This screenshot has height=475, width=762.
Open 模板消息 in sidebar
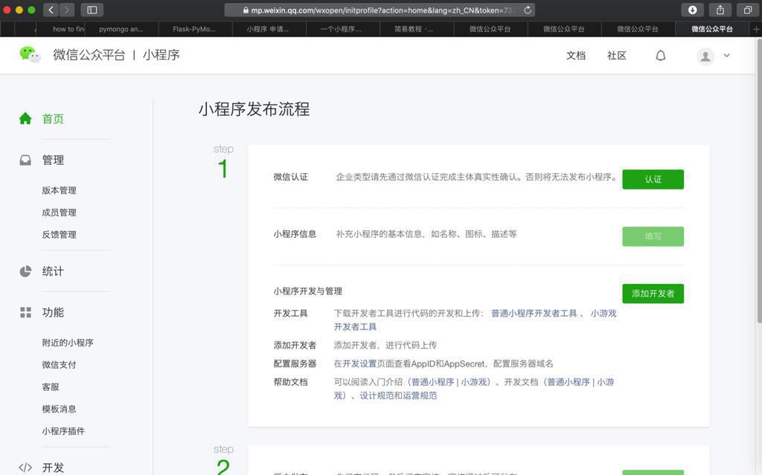point(59,408)
